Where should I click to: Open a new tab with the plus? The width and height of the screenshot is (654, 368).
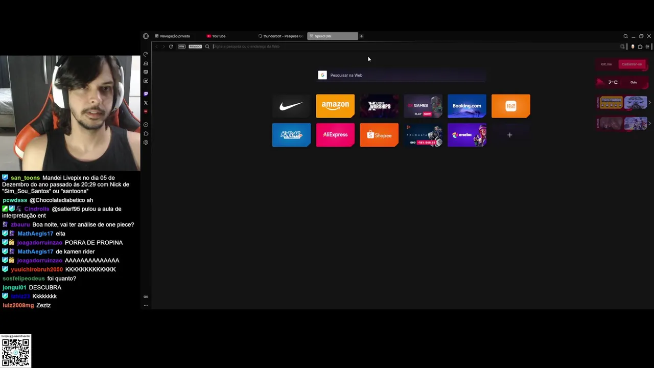pyautogui.click(x=361, y=36)
